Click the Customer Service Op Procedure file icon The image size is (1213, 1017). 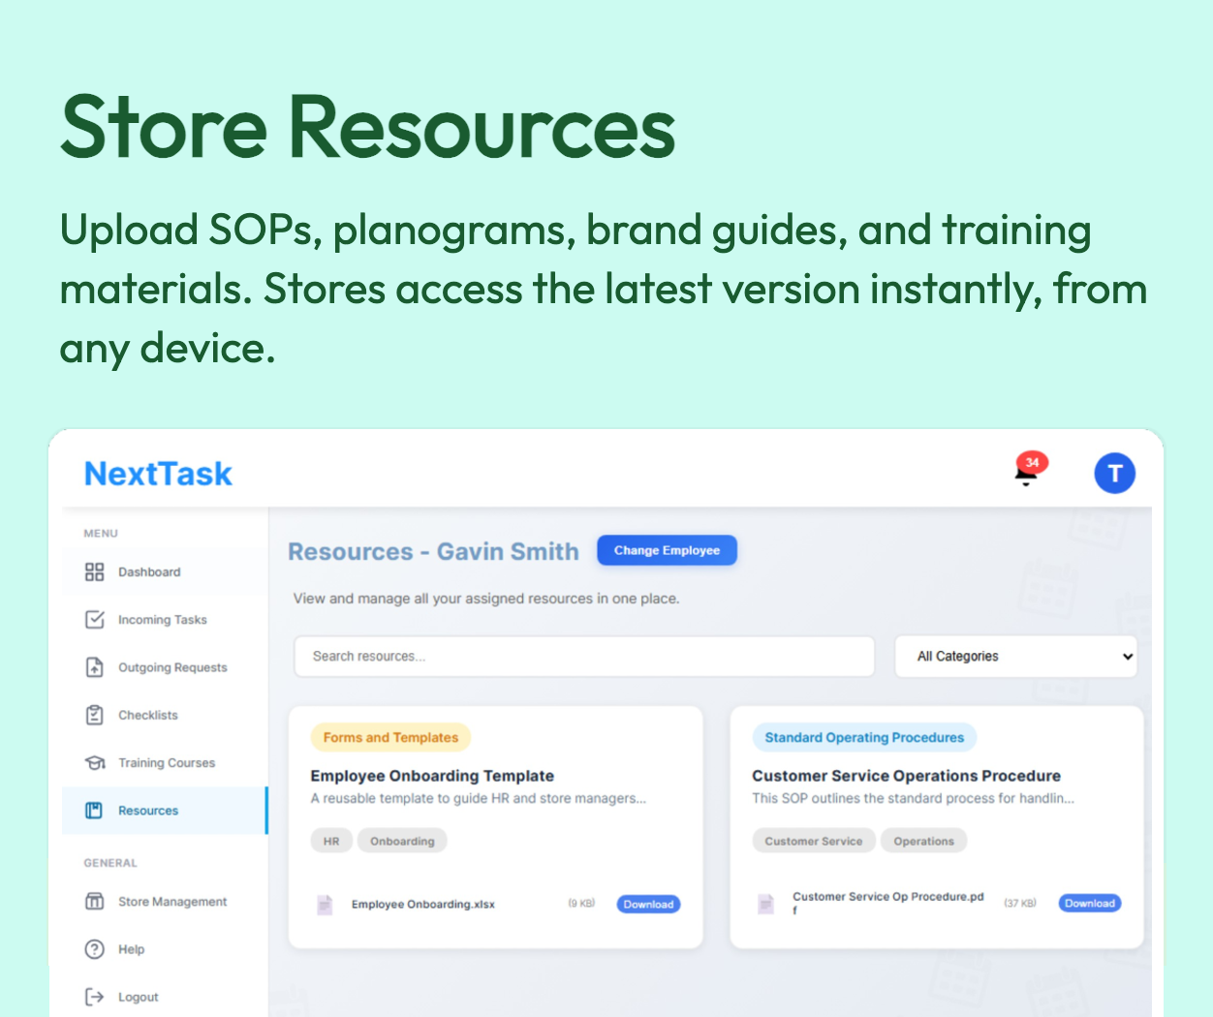pos(765,904)
